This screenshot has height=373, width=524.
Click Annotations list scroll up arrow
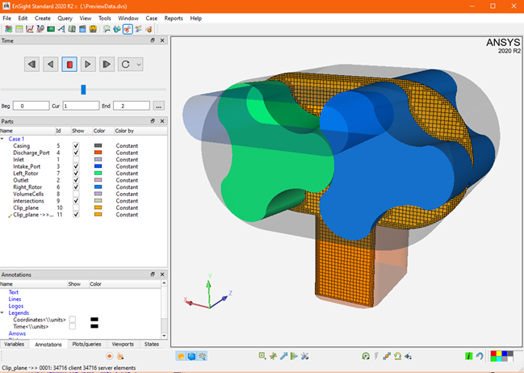click(x=164, y=283)
